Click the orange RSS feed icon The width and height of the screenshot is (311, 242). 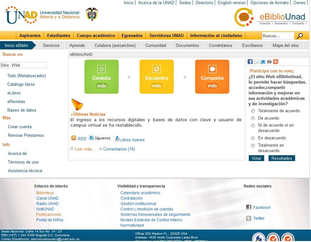pos(74,138)
